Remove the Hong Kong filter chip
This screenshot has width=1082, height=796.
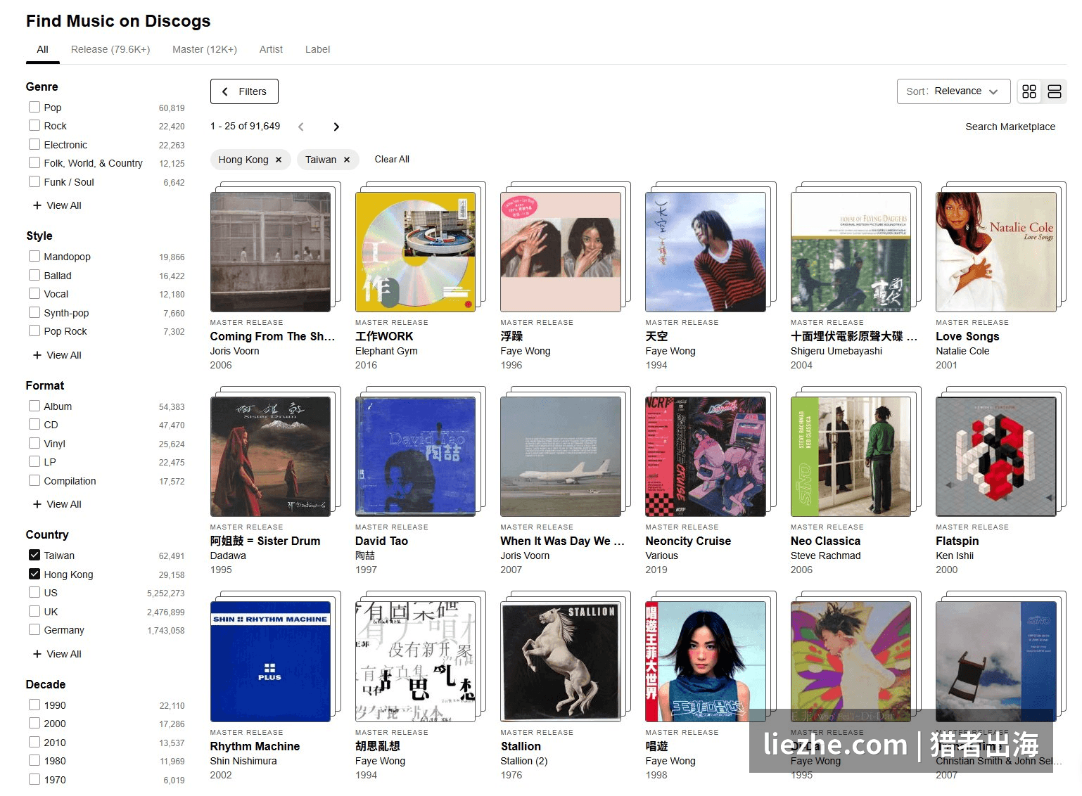coord(279,160)
